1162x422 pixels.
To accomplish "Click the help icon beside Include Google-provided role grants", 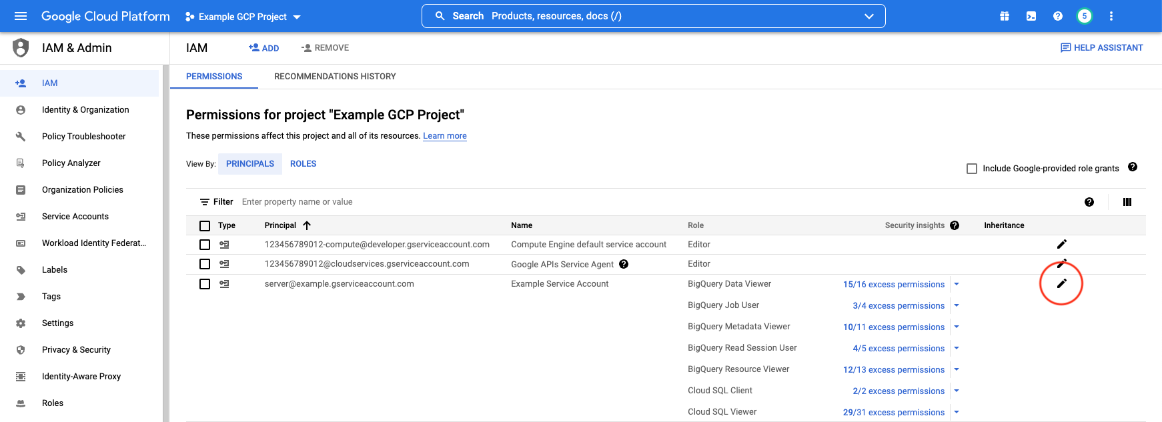I will coord(1133,167).
